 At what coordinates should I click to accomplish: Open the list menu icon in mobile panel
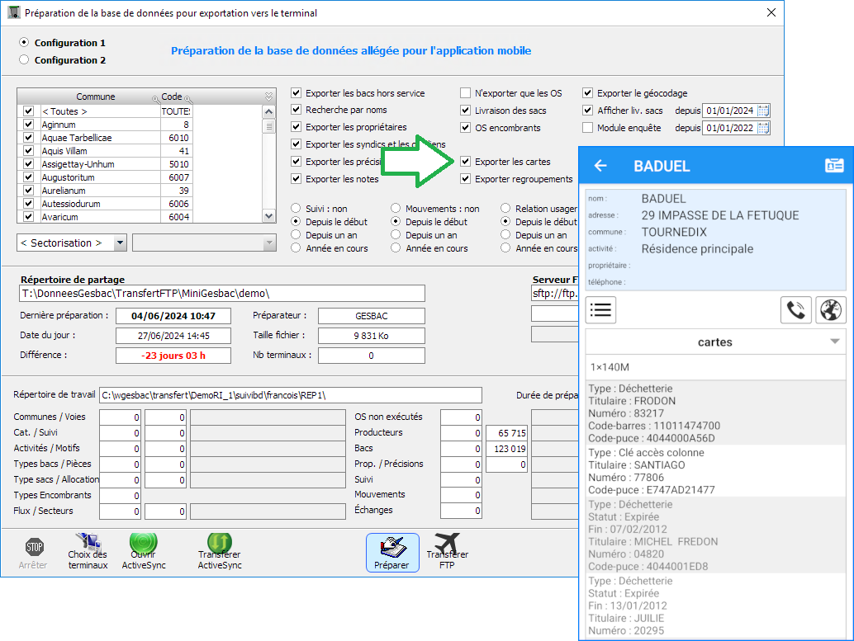pyautogui.click(x=600, y=310)
